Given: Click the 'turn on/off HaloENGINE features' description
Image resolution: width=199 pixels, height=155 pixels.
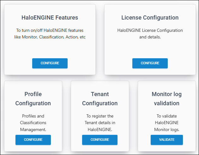Looking at the screenshot, I should tap(50, 34).
